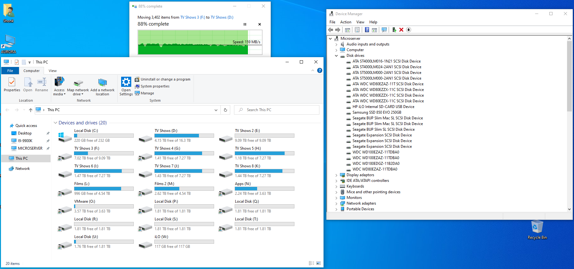
Task: Open the Access media dropdown
Action: pos(59,86)
